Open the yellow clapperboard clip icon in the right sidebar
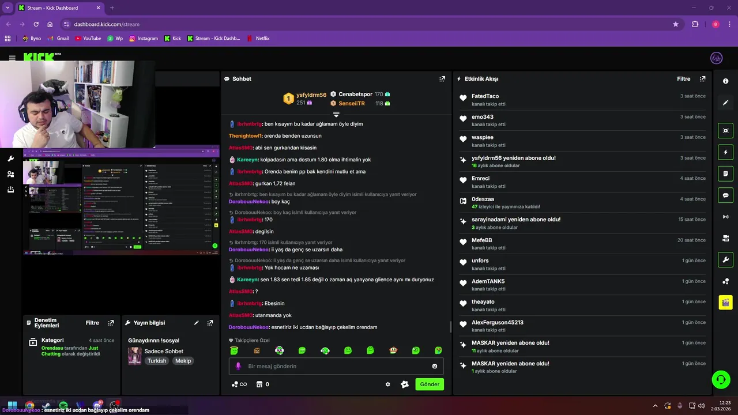Image resolution: width=738 pixels, height=415 pixels. (x=725, y=302)
